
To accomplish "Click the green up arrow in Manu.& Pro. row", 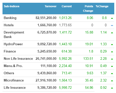I will click(x=112, y=66).
